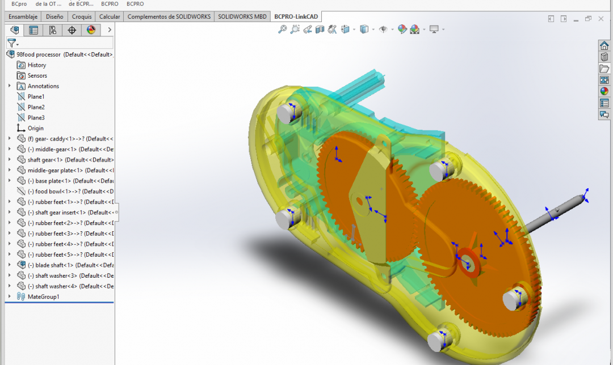
Task: Open the SOLIDWORKS MBD tab
Action: point(242,16)
